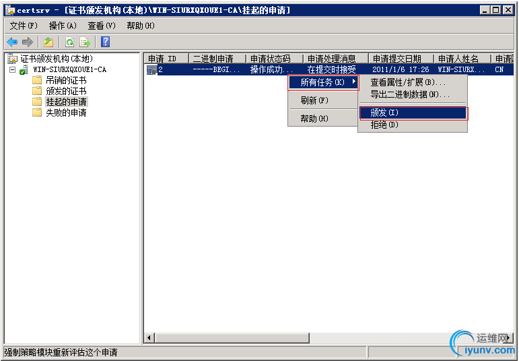Click the 失败的申请 folder icon
This screenshot has width=519, height=361.
(x=37, y=112)
